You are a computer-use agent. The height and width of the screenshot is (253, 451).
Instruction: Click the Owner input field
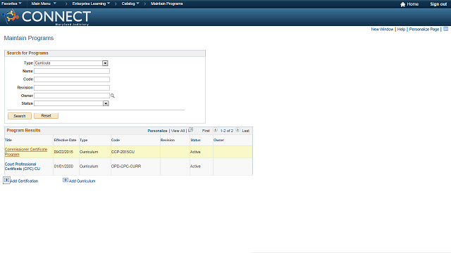point(72,96)
